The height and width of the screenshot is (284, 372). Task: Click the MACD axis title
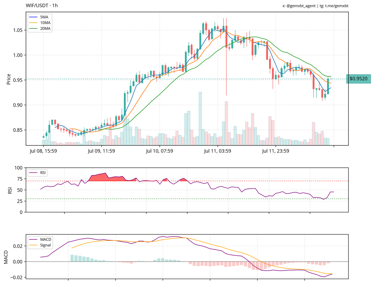tap(7, 257)
